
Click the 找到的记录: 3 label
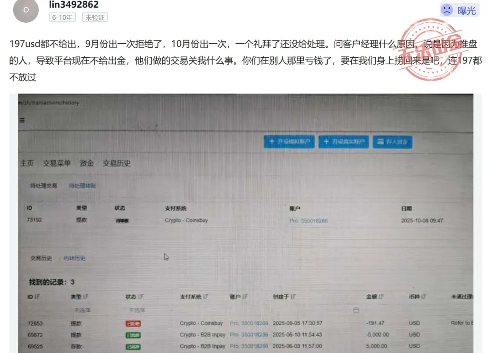(52, 282)
